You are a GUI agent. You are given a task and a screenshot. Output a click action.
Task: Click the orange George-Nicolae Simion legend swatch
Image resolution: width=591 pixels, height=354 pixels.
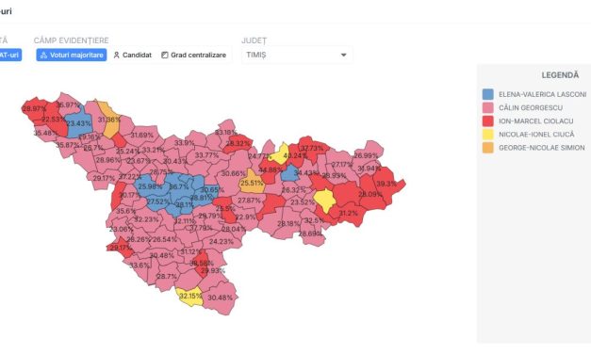(487, 148)
